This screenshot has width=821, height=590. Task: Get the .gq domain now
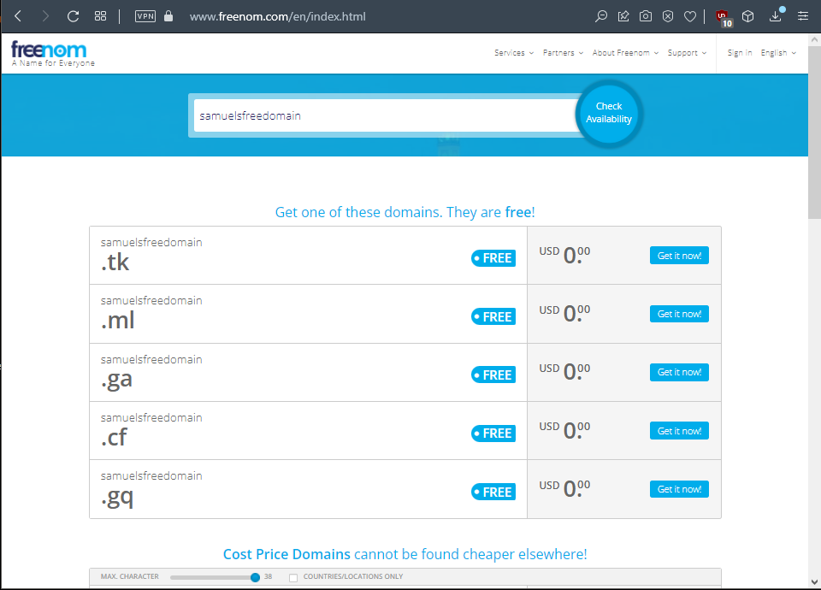tap(679, 489)
